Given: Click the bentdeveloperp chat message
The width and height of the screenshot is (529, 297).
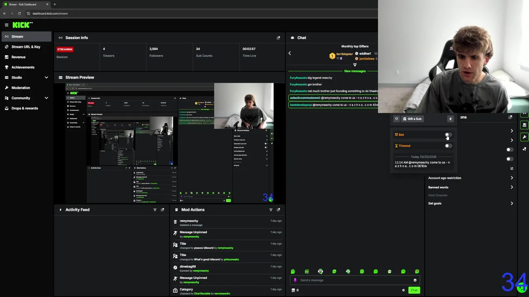Looking at the screenshot, I should (x=333, y=105).
